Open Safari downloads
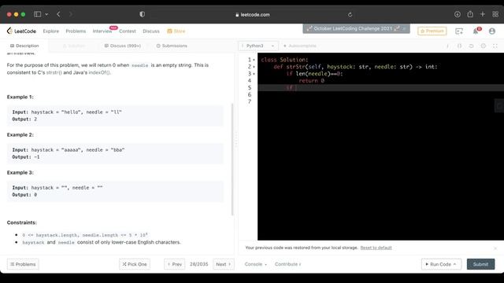This screenshot has height=283, width=504. [x=457, y=14]
